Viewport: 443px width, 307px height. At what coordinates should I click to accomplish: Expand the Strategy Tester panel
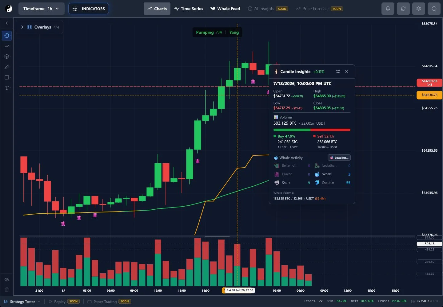tap(22, 301)
